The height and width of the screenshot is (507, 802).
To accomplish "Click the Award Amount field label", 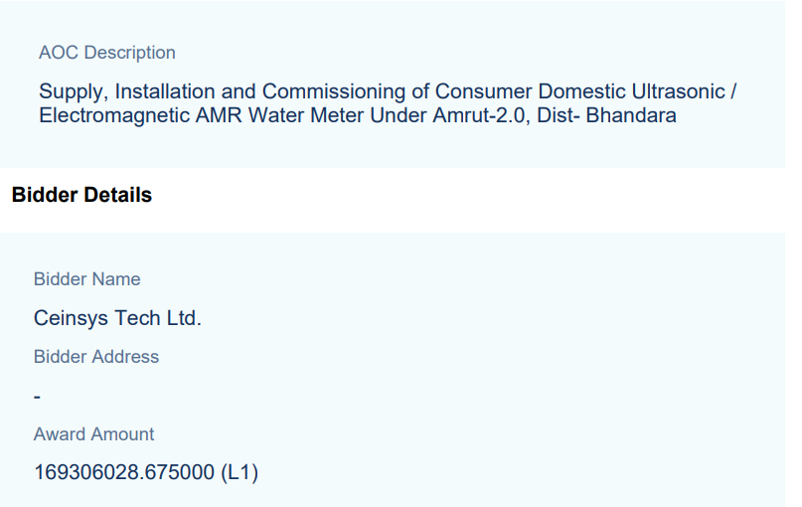I will tap(94, 434).
